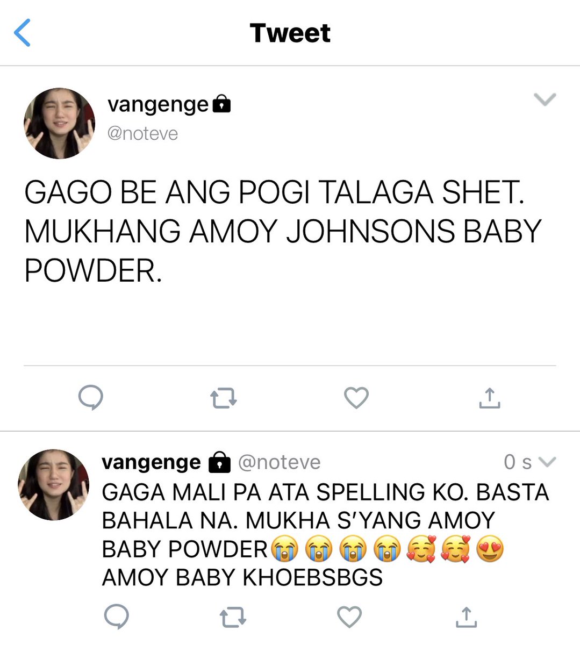This screenshot has height=645, width=580.
Task: Share the main tweet using the share icon
Action: pyautogui.click(x=489, y=398)
